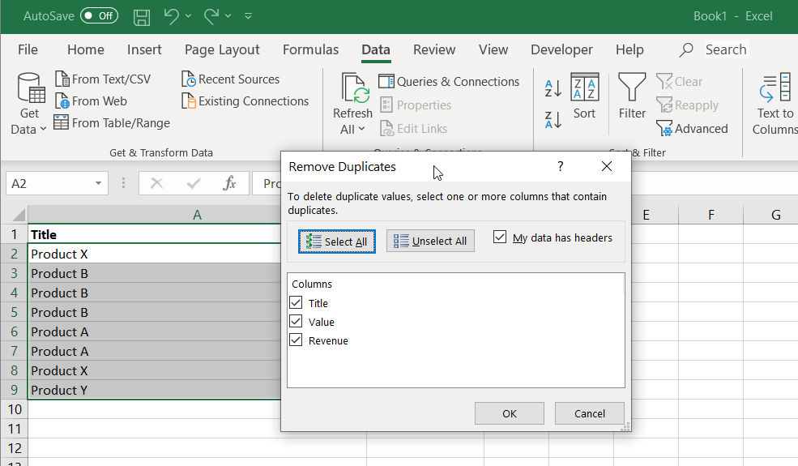Uncheck the Revenue column checkbox
Viewport: 798px width, 466px height.
[296, 340]
